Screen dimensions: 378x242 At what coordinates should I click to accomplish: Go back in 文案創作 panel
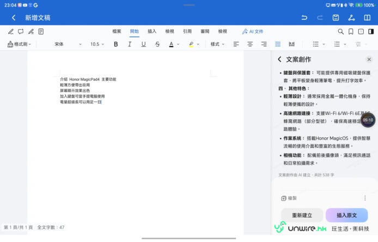pos(279,59)
